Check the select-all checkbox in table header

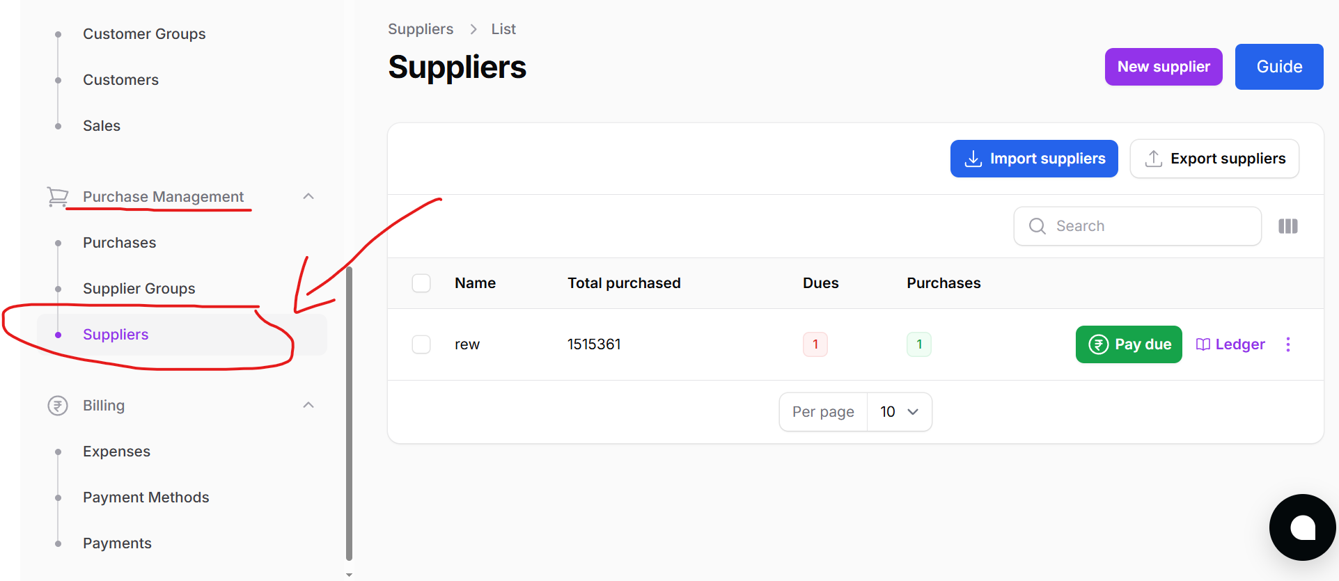[421, 283]
